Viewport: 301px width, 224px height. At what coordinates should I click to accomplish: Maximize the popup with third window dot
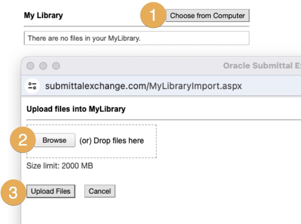coord(56,66)
